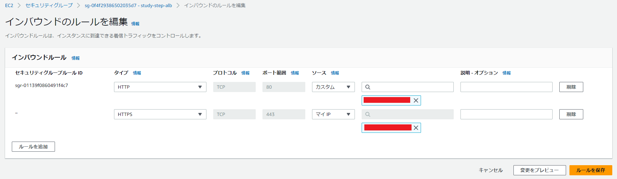The image size is (617, 179).
Task: Delete the HTTPS rule with 削除 button
Action: 571,114
